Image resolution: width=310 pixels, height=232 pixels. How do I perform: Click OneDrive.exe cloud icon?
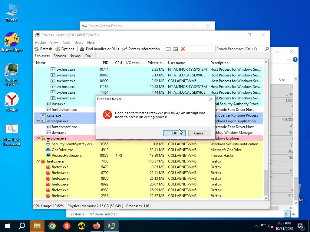point(48,150)
